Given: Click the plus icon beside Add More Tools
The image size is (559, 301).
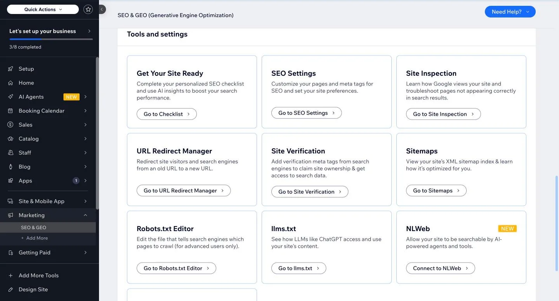Looking at the screenshot, I should (11, 275).
